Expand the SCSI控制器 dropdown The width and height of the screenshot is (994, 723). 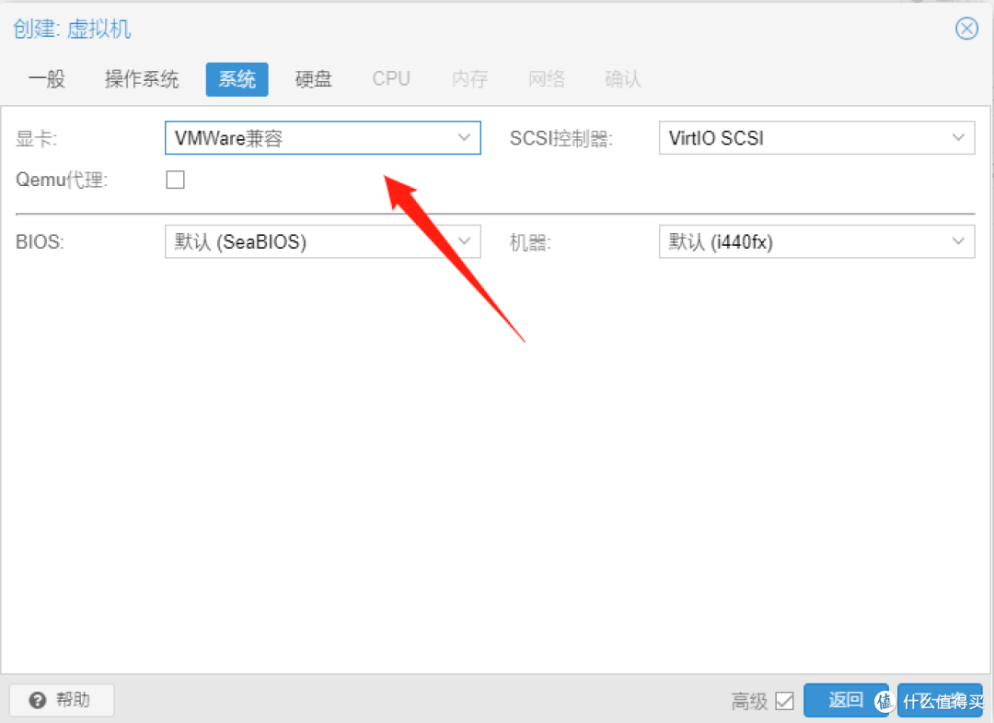click(960, 137)
